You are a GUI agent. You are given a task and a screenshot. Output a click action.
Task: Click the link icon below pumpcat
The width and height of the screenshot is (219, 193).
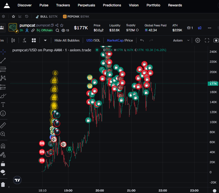click(33, 31)
